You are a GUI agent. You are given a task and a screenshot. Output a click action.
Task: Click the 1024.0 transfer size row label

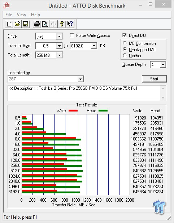(14, 176)
